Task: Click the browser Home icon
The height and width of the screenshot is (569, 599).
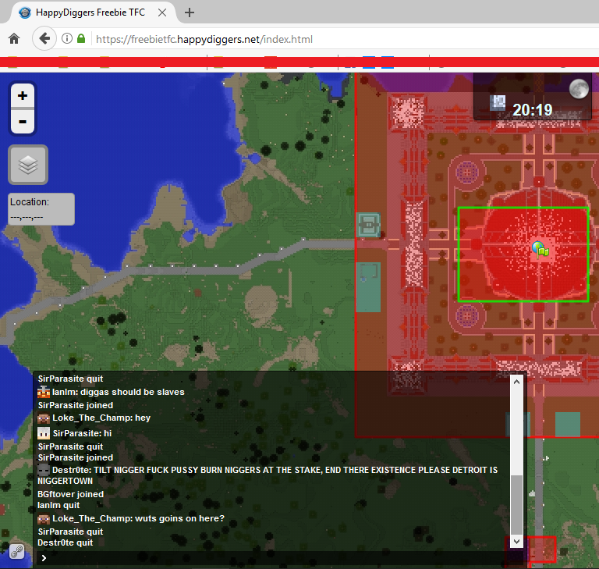Action: 13,39
